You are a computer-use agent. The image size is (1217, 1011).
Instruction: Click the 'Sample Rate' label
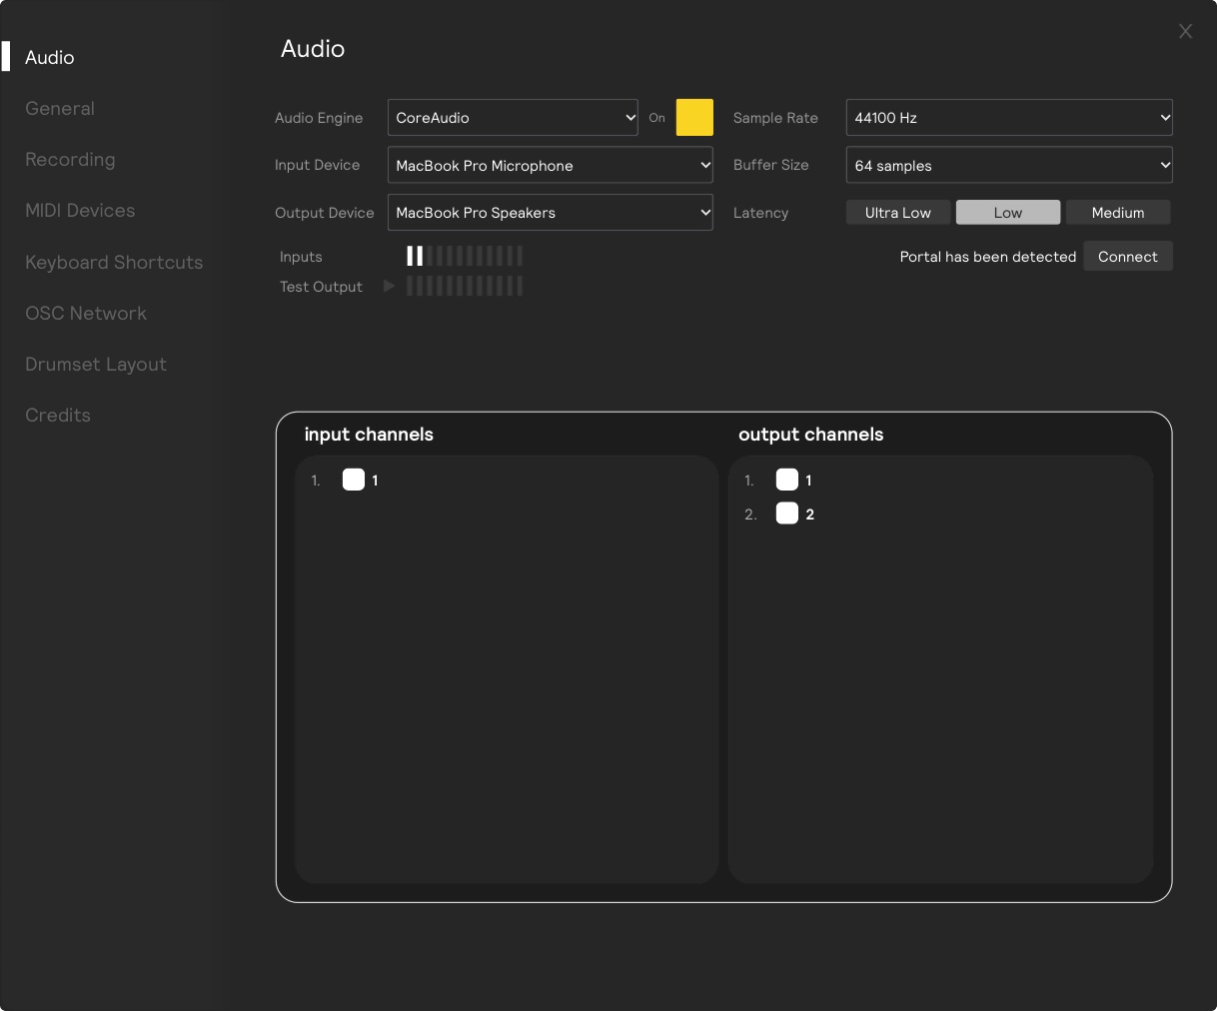[775, 118]
